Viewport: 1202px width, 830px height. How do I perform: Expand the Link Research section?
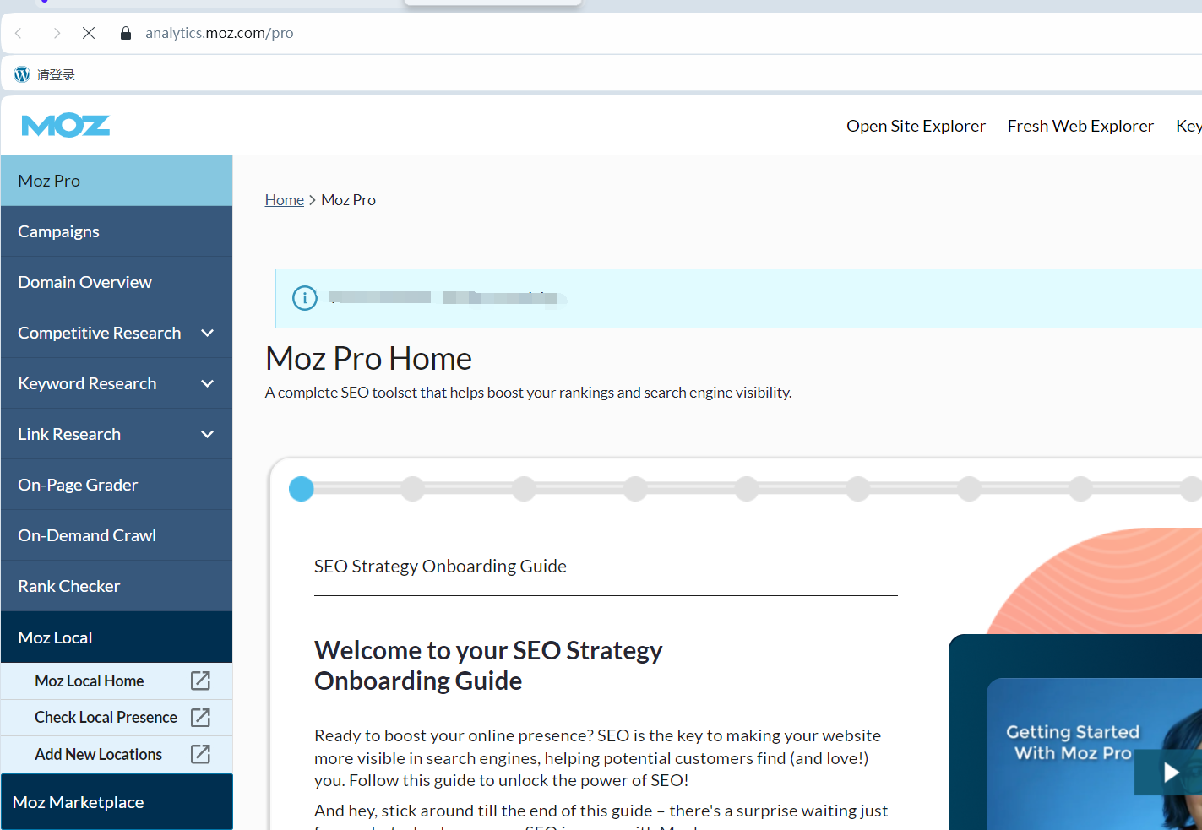click(207, 434)
